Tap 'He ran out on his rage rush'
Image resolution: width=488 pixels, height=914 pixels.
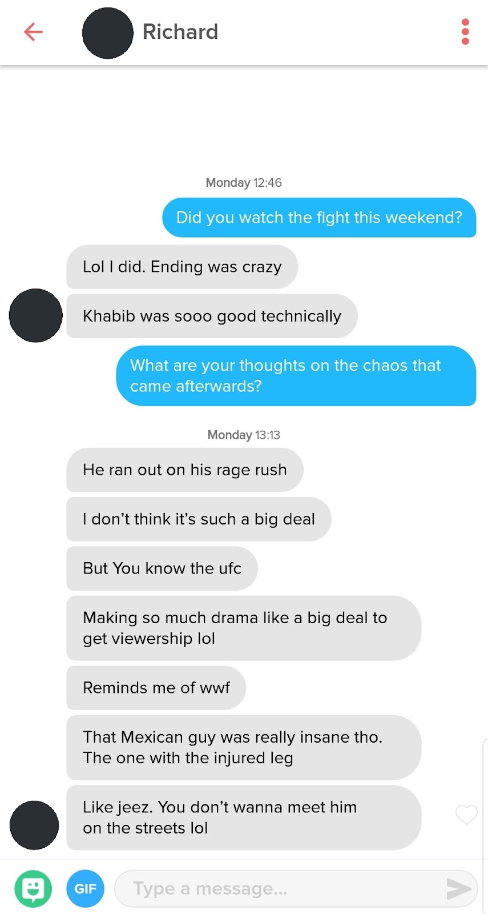pos(185,470)
